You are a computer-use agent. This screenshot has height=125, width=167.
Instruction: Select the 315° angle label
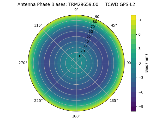(38, 25)
